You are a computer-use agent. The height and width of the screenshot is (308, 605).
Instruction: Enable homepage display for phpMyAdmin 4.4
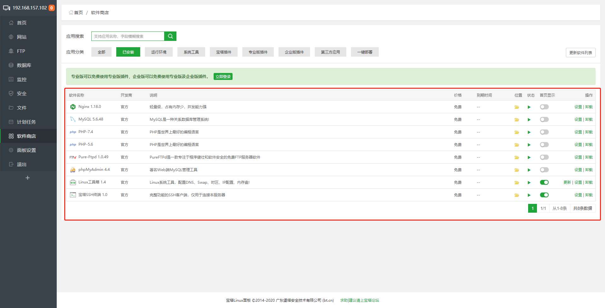544,170
